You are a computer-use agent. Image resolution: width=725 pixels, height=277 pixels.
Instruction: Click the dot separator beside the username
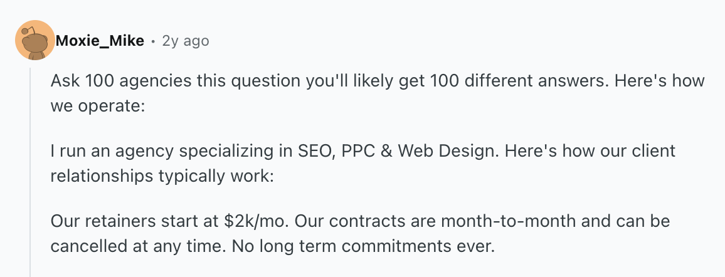(153, 41)
